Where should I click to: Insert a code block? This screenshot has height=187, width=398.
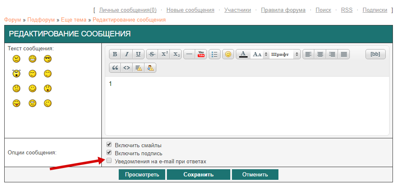(x=126, y=68)
